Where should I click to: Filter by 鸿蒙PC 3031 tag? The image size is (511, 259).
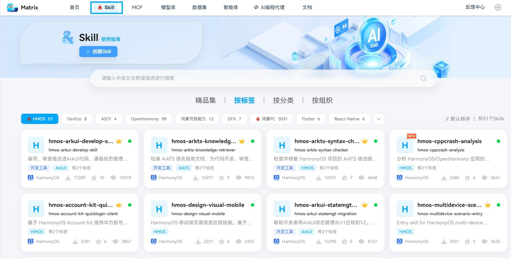(272, 119)
